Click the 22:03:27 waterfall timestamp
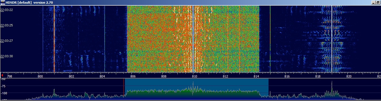The height and width of the screenshot is (101, 381). pyautogui.click(x=7, y=41)
